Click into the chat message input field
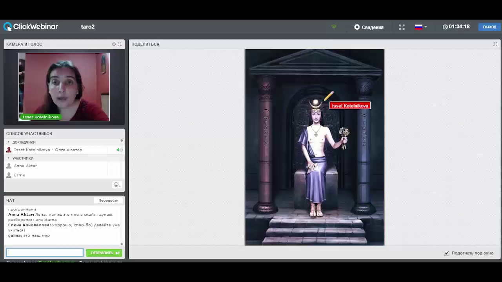 tap(45, 253)
